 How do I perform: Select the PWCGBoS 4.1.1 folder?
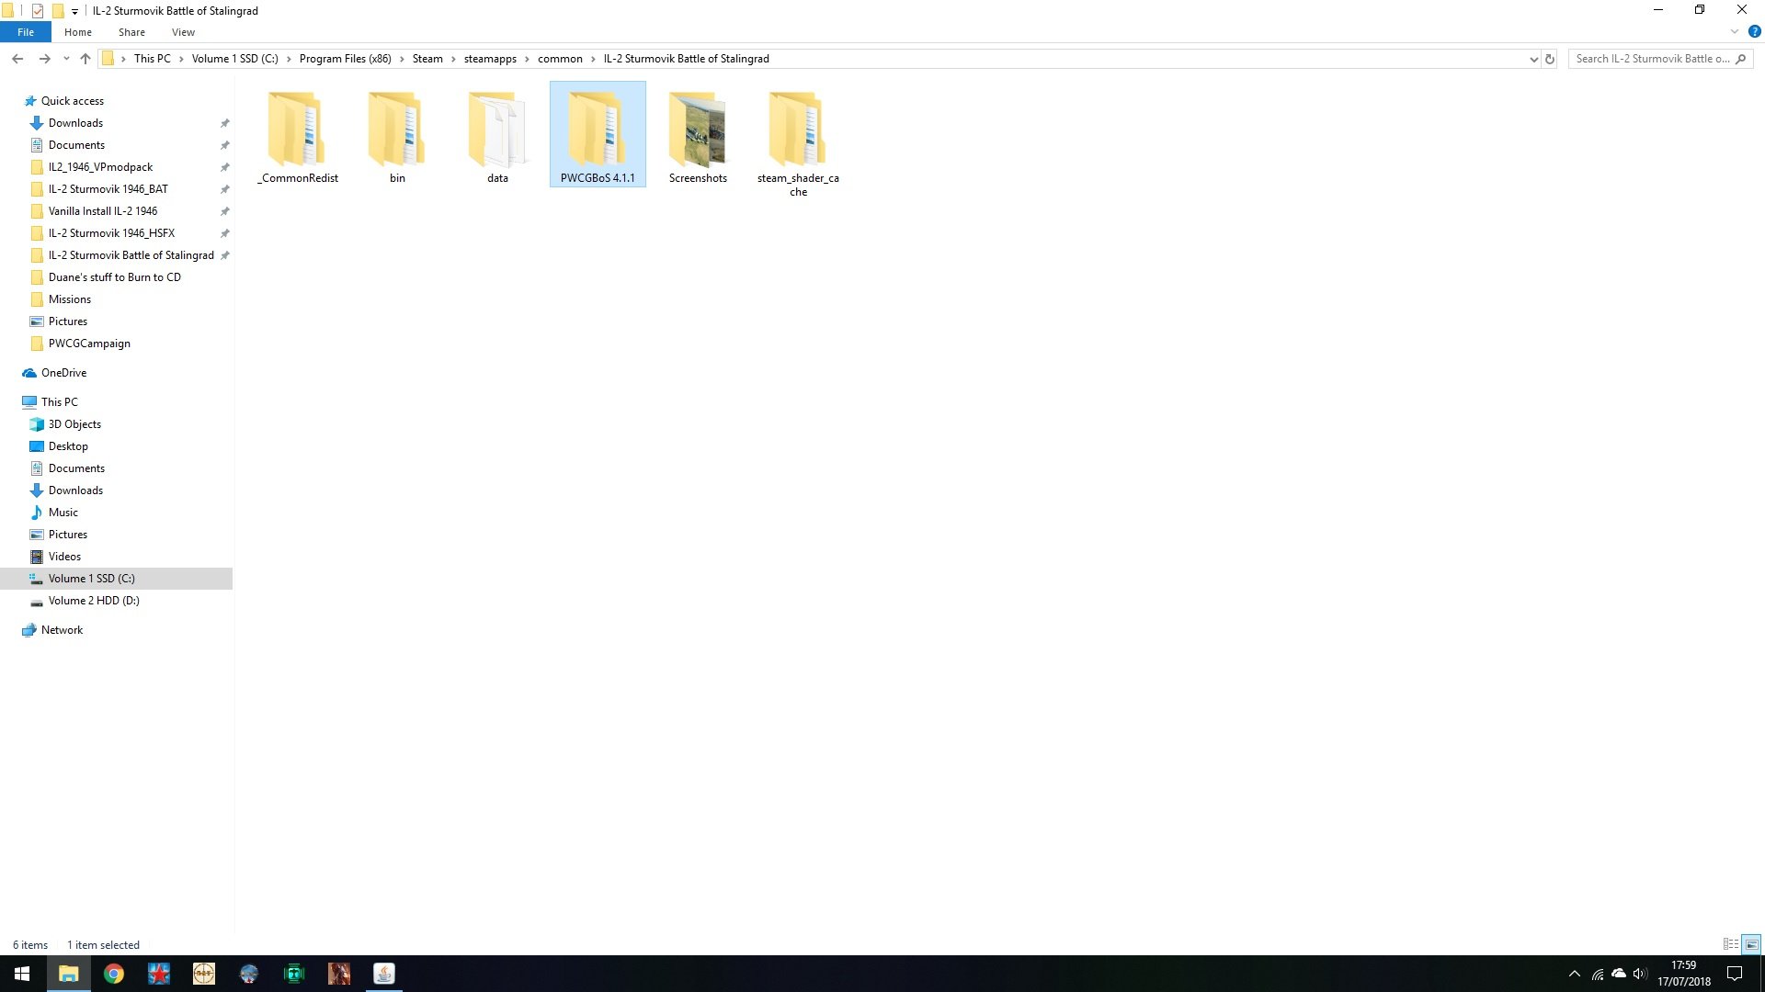point(598,136)
